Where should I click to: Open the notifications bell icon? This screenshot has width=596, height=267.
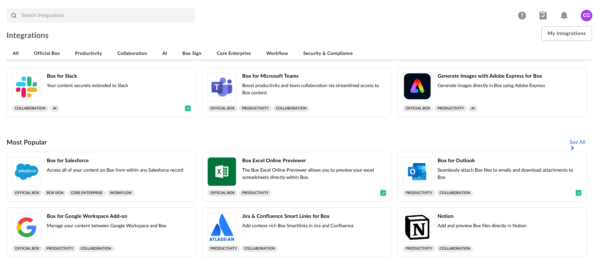coord(564,16)
